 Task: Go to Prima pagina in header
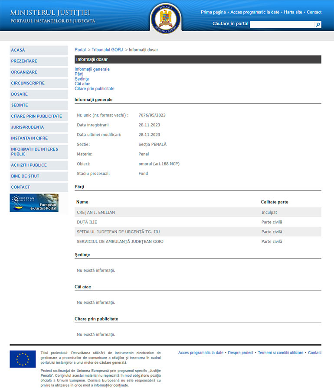[x=213, y=12]
